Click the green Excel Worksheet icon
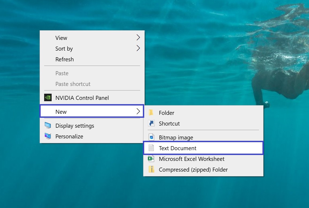 click(x=151, y=159)
